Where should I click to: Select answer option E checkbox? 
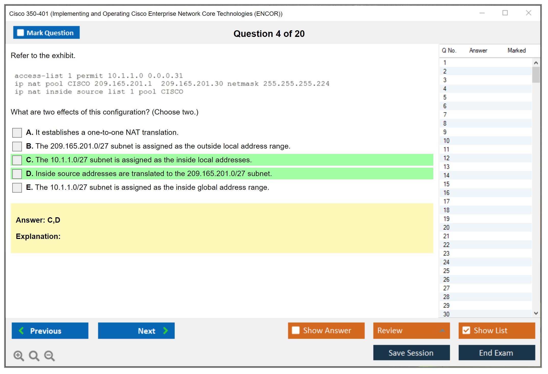(17, 188)
